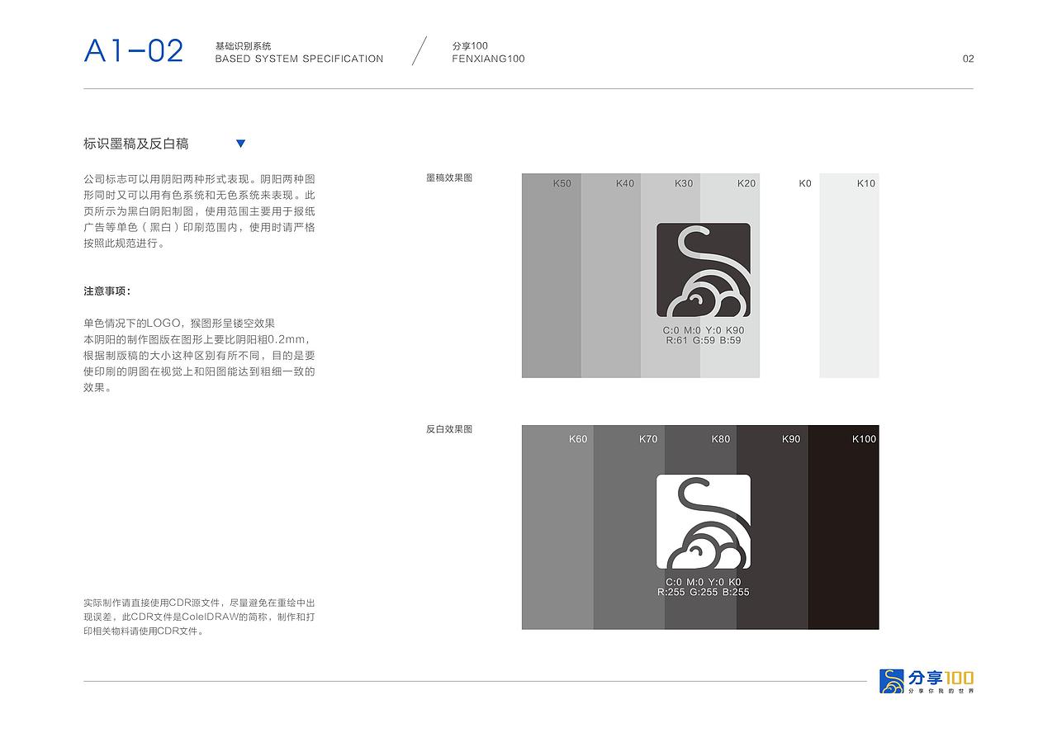Click the R:61 G:59 B:59 value
This screenshot has height=747, width=1057.
tap(704, 340)
